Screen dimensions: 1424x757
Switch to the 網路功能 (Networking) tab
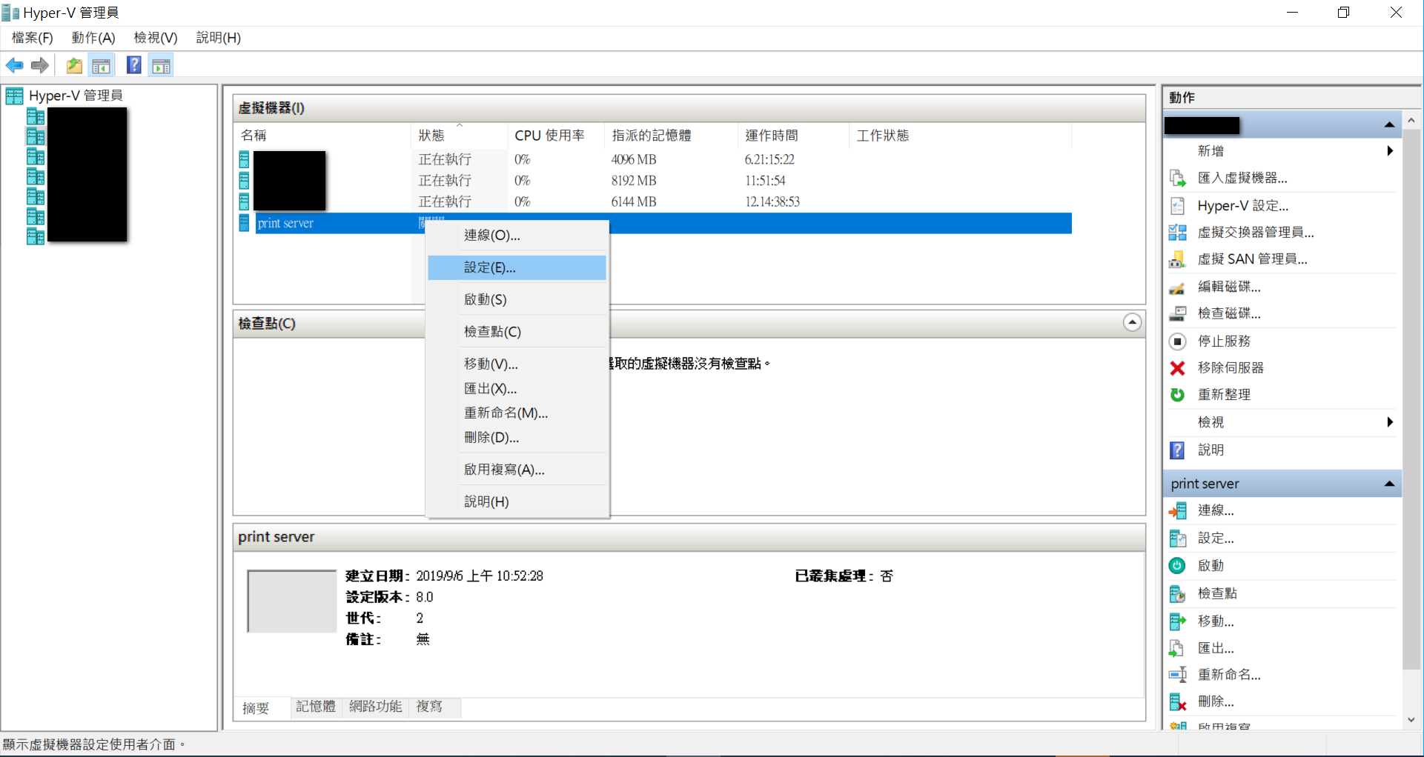[375, 707]
